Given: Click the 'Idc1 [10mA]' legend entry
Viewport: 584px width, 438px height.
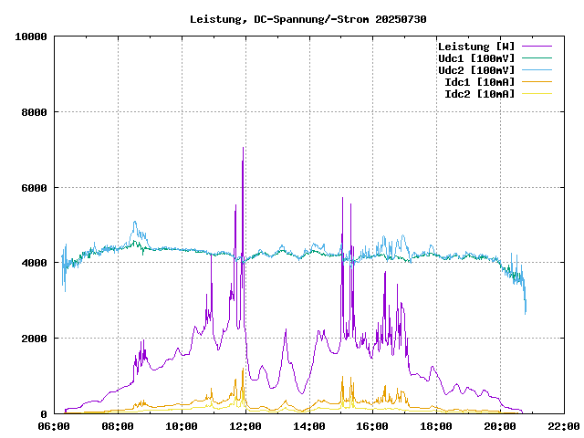Looking at the screenshot, I should tap(479, 82).
